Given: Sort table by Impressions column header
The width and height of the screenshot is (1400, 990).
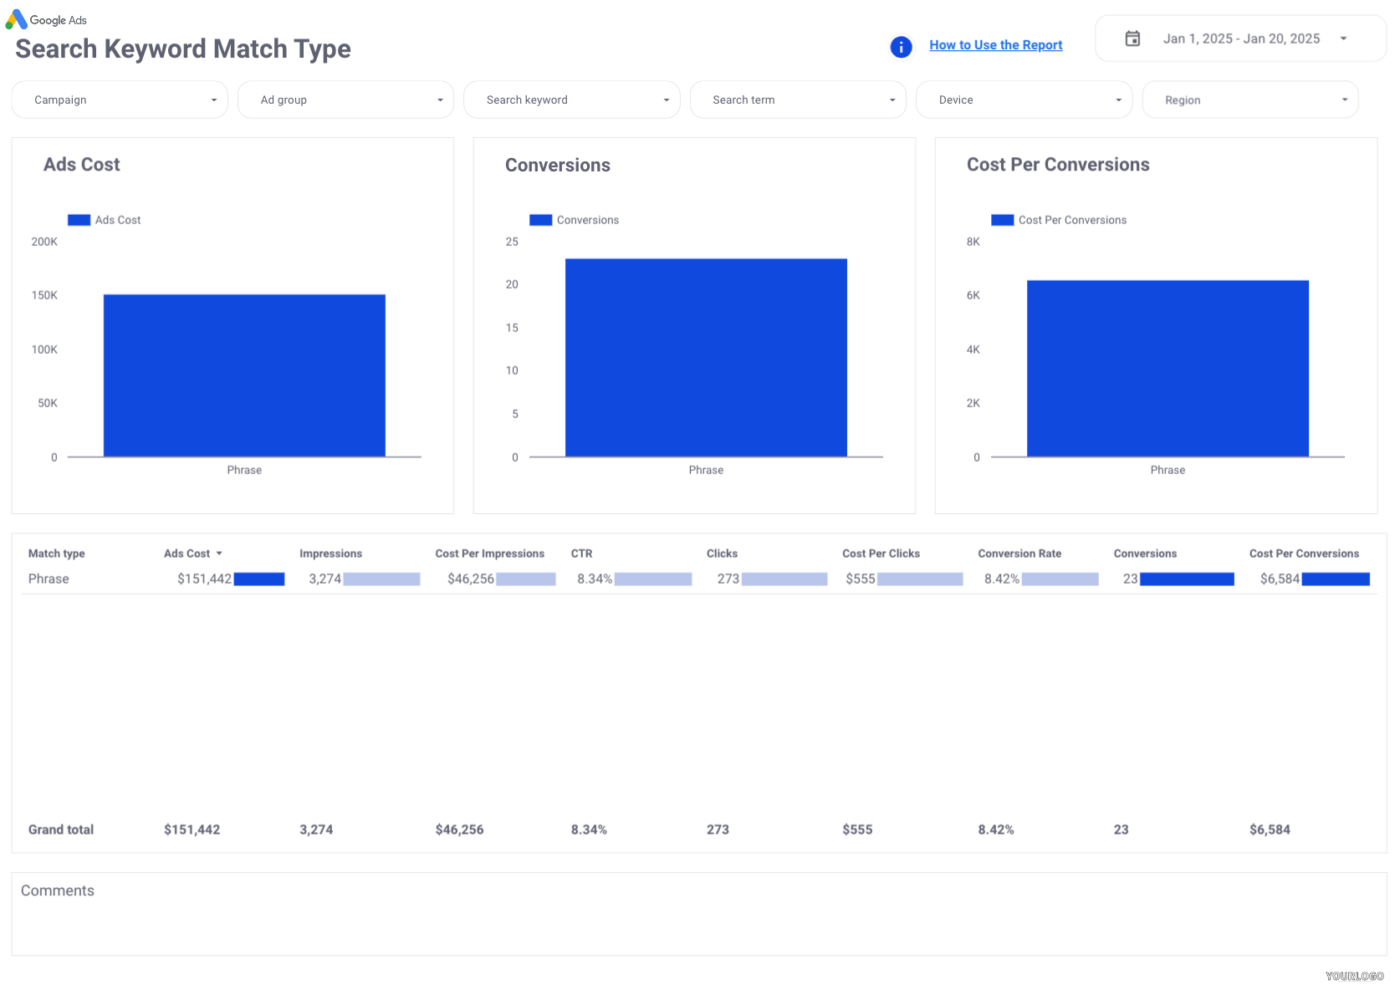Looking at the screenshot, I should pos(330,554).
